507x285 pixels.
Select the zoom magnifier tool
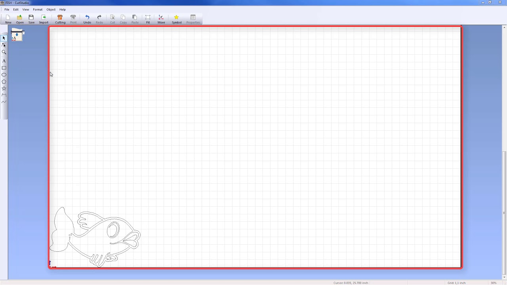pyautogui.click(x=4, y=52)
